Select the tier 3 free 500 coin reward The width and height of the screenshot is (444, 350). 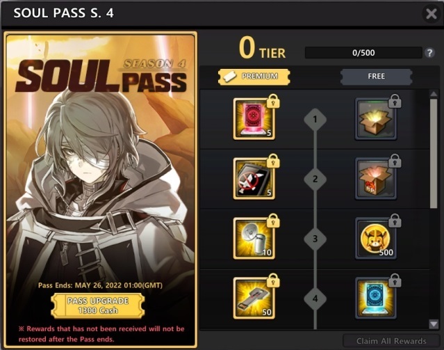tap(376, 239)
